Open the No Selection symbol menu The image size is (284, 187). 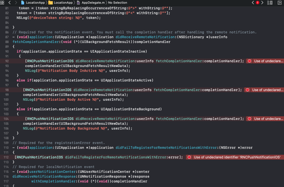(118, 3)
